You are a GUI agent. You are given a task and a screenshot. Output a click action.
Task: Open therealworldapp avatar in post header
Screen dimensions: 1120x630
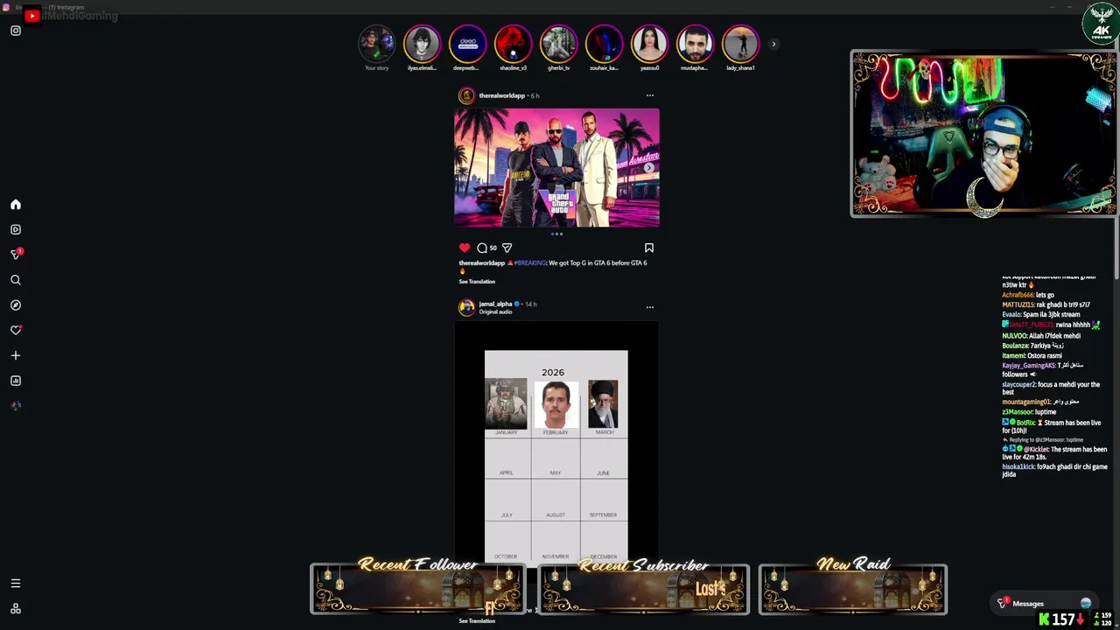point(466,95)
